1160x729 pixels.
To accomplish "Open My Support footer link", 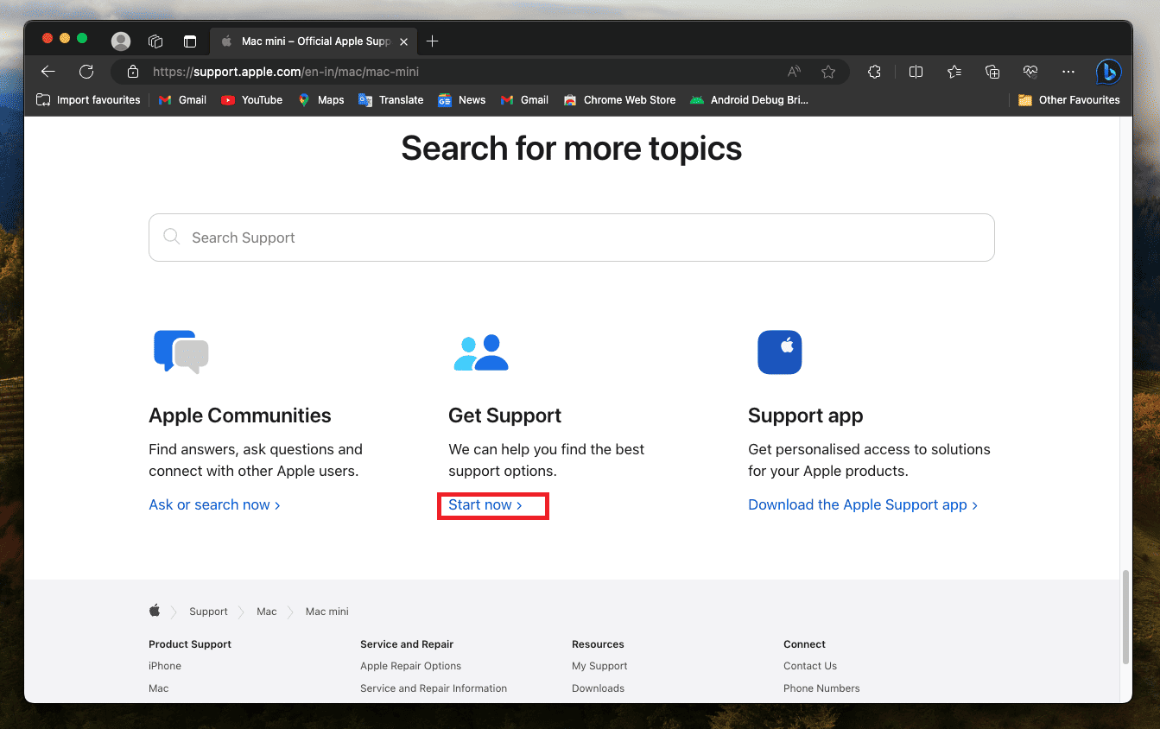I will (599, 666).
